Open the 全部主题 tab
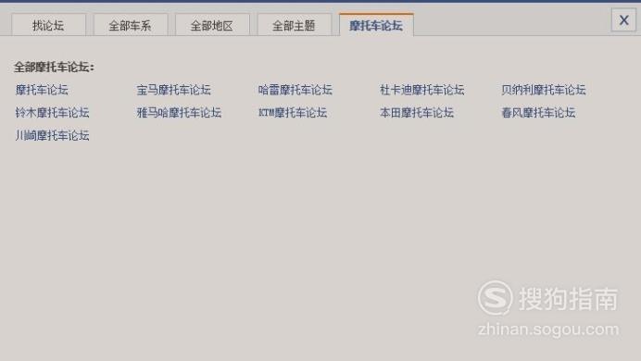Screen dimensions: 641x361 click(295, 25)
